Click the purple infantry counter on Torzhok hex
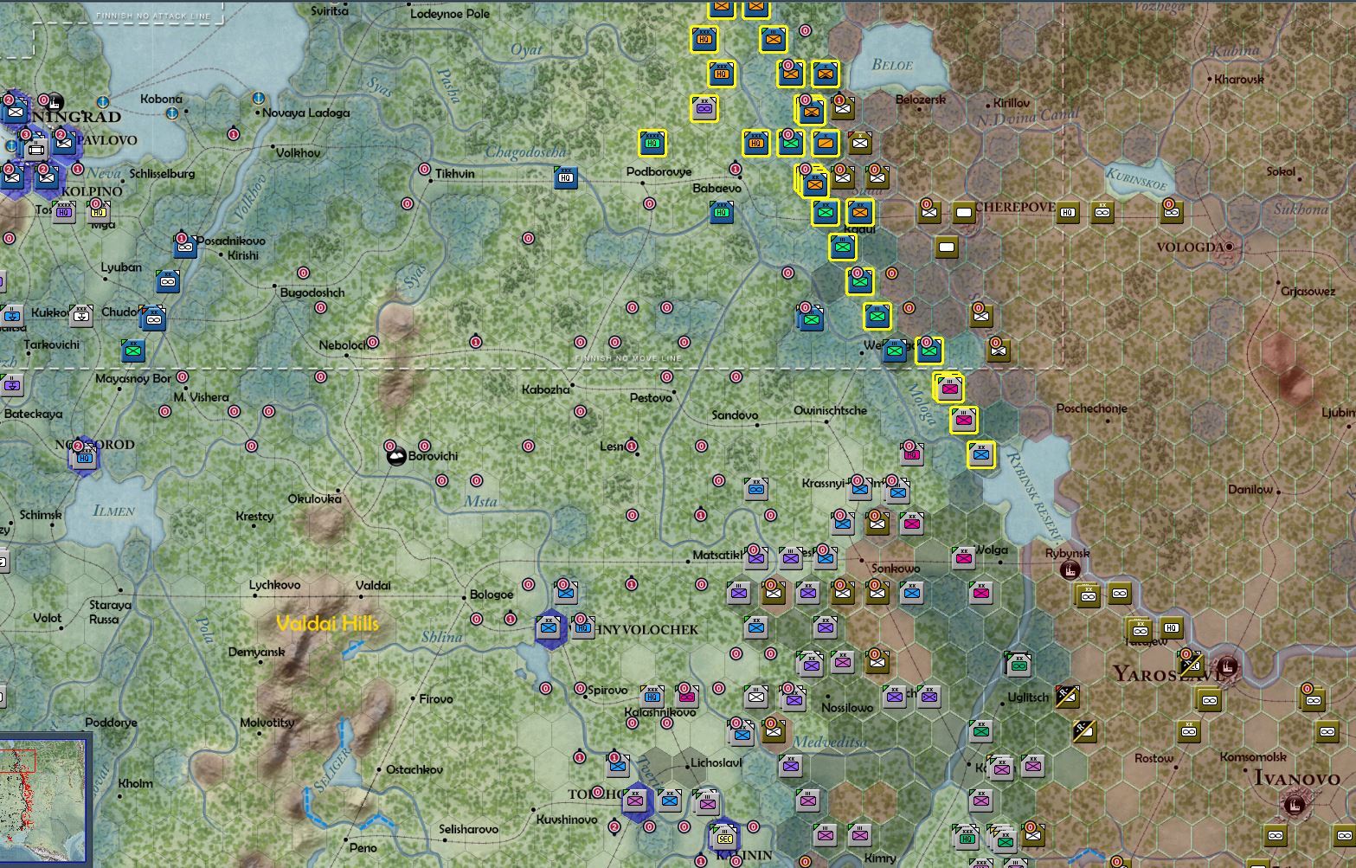The width and height of the screenshot is (1356, 868). (x=635, y=801)
